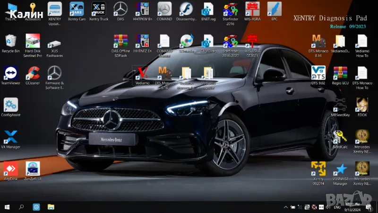This screenshot has width=378, height=213.
Task: Open the Vediamo application shortcut
Action: (142, 73)
